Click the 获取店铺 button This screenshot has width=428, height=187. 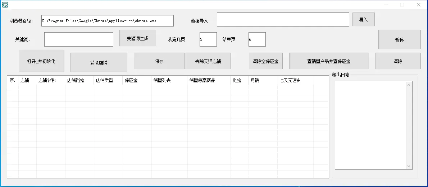tap(99, 63)
